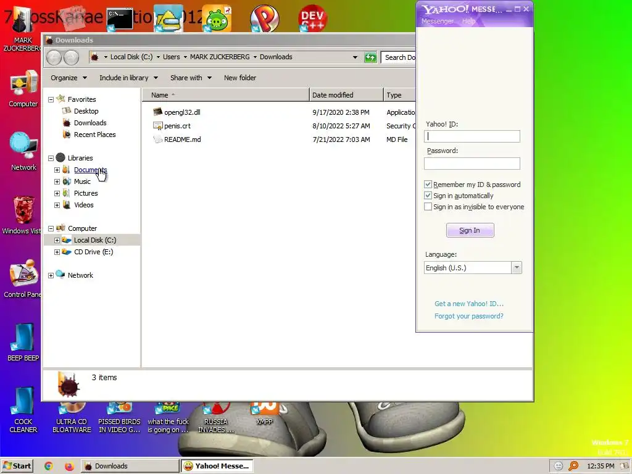Screen dimensions: 632x474
Task: Open the address bar history dropdown arrow
Action: point(355,57)
